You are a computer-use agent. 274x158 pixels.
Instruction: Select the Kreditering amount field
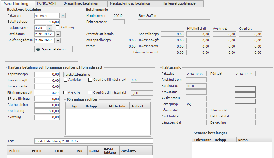click(x=47, y=111)
